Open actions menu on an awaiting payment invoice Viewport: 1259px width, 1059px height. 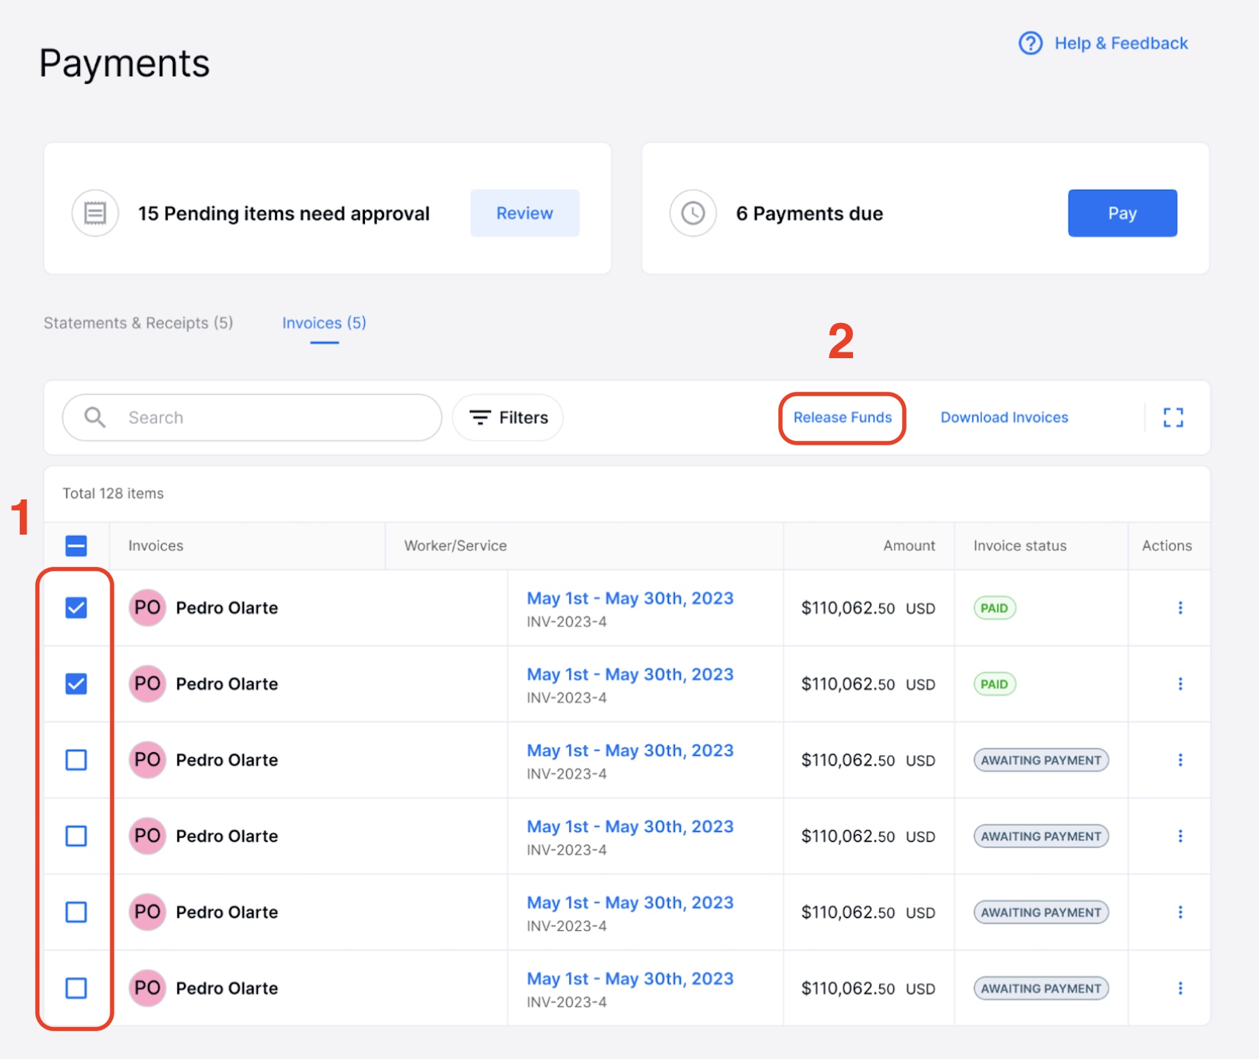tap(1181, 759)
